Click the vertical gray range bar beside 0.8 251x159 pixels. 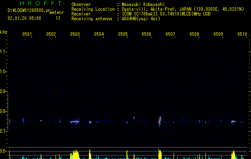click(x=8, y=111)
